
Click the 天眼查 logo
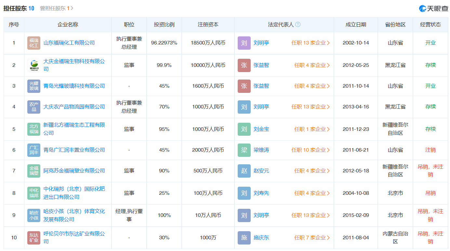433,8
